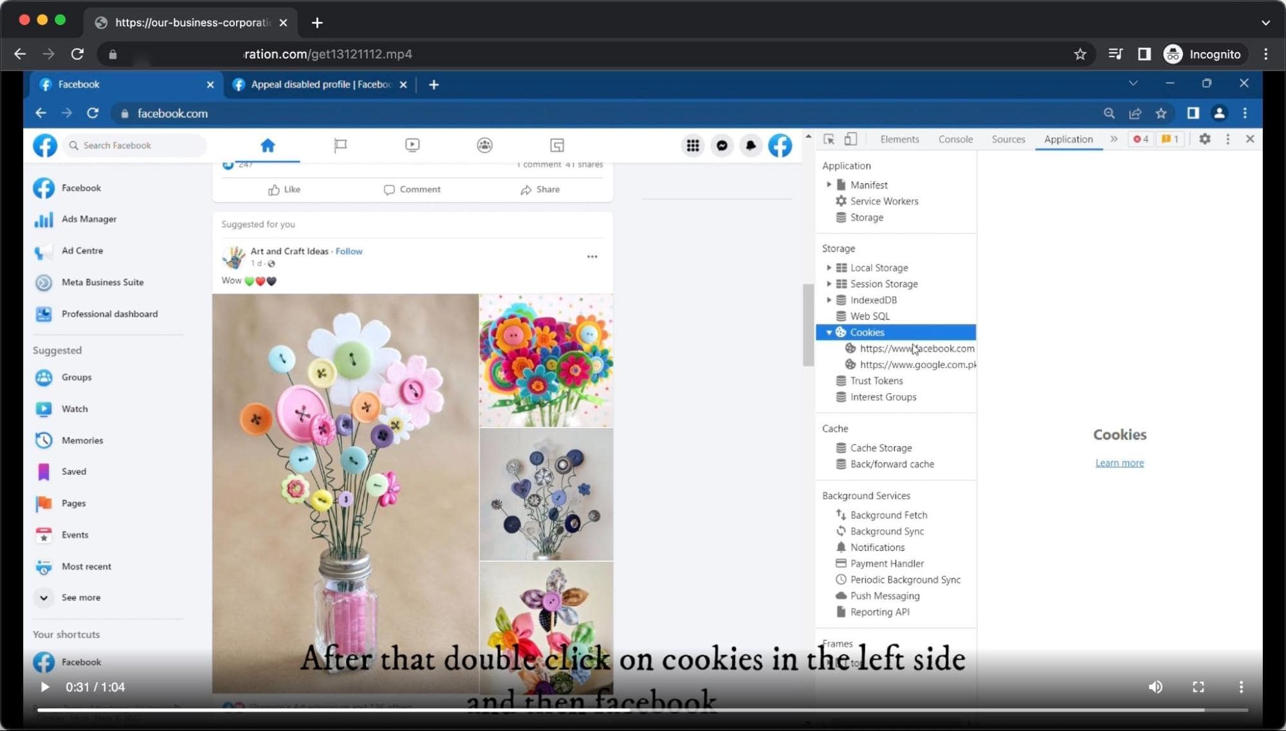Click the Learn more link under Cookies
The width and height of the screenshot is (1286, 731).
(1119, 463)
